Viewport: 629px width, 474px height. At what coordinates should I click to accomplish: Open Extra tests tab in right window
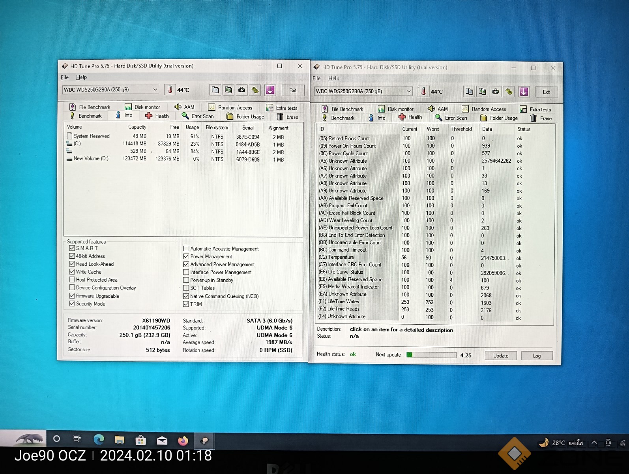coord(535,109)
